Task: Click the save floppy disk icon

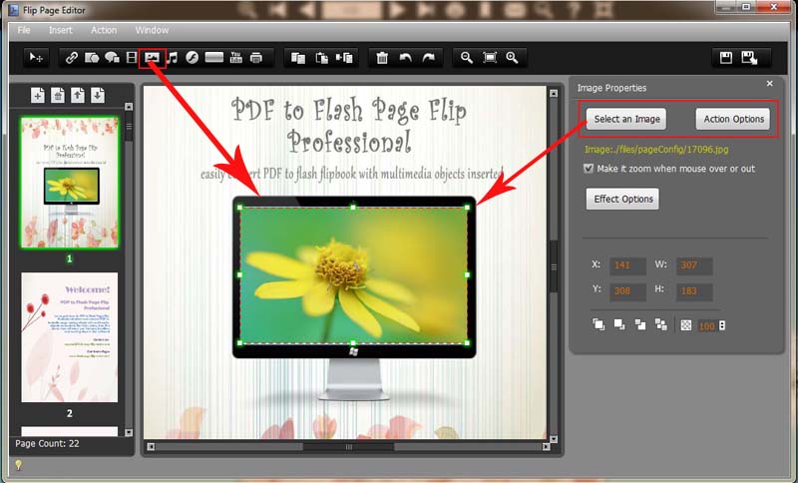Action: [726, 58]
